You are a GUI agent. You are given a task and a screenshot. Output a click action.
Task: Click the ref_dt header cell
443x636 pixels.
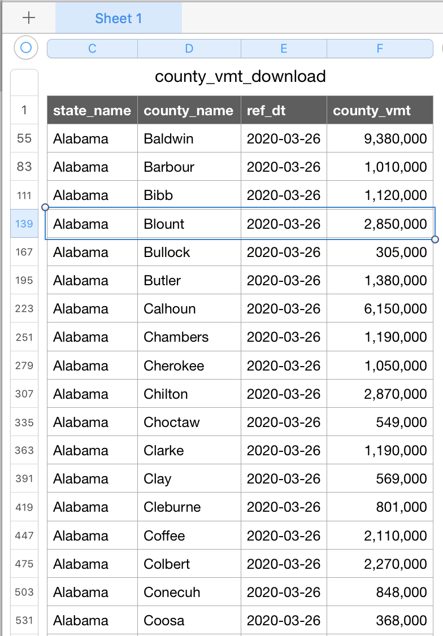pyautogui.click(x=284, y=110)
